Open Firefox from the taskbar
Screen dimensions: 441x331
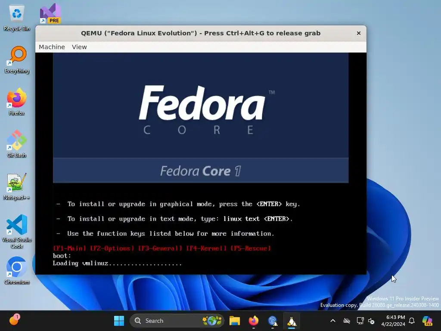point(253,321)
